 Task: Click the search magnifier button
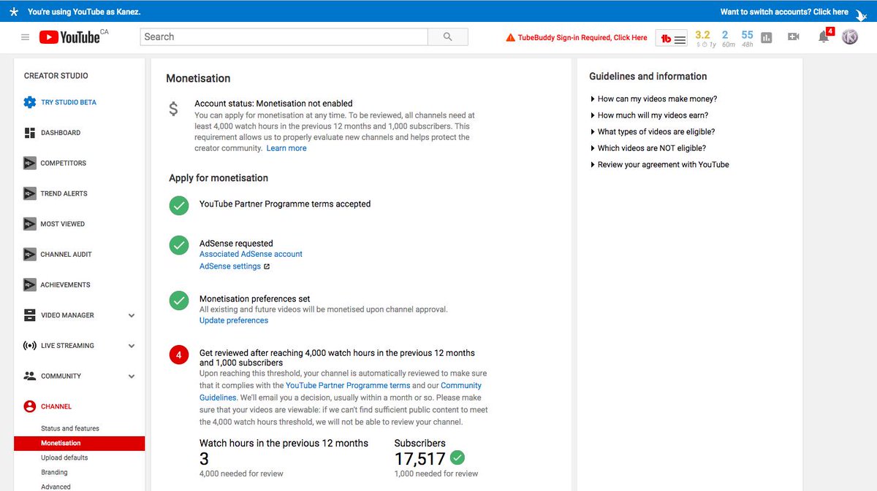pyautogui.click(x=448, y=36)
